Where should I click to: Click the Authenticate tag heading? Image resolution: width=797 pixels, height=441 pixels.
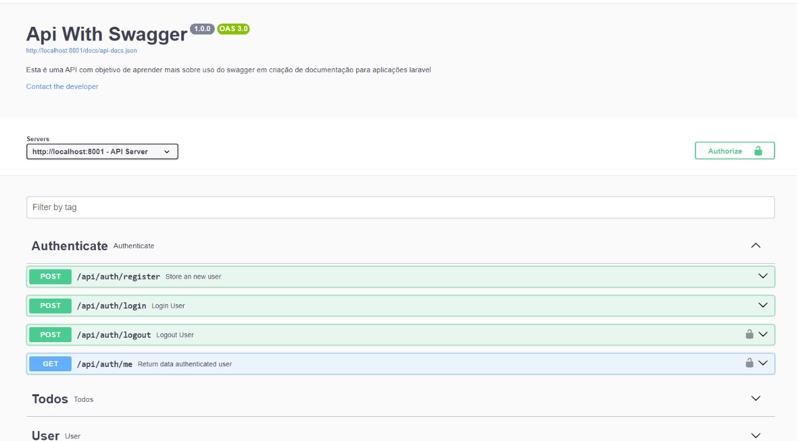tap(70, 246)
